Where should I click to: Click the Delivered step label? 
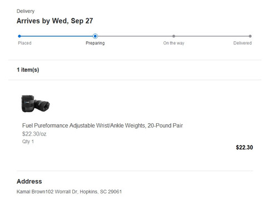(x=242, y=43)
